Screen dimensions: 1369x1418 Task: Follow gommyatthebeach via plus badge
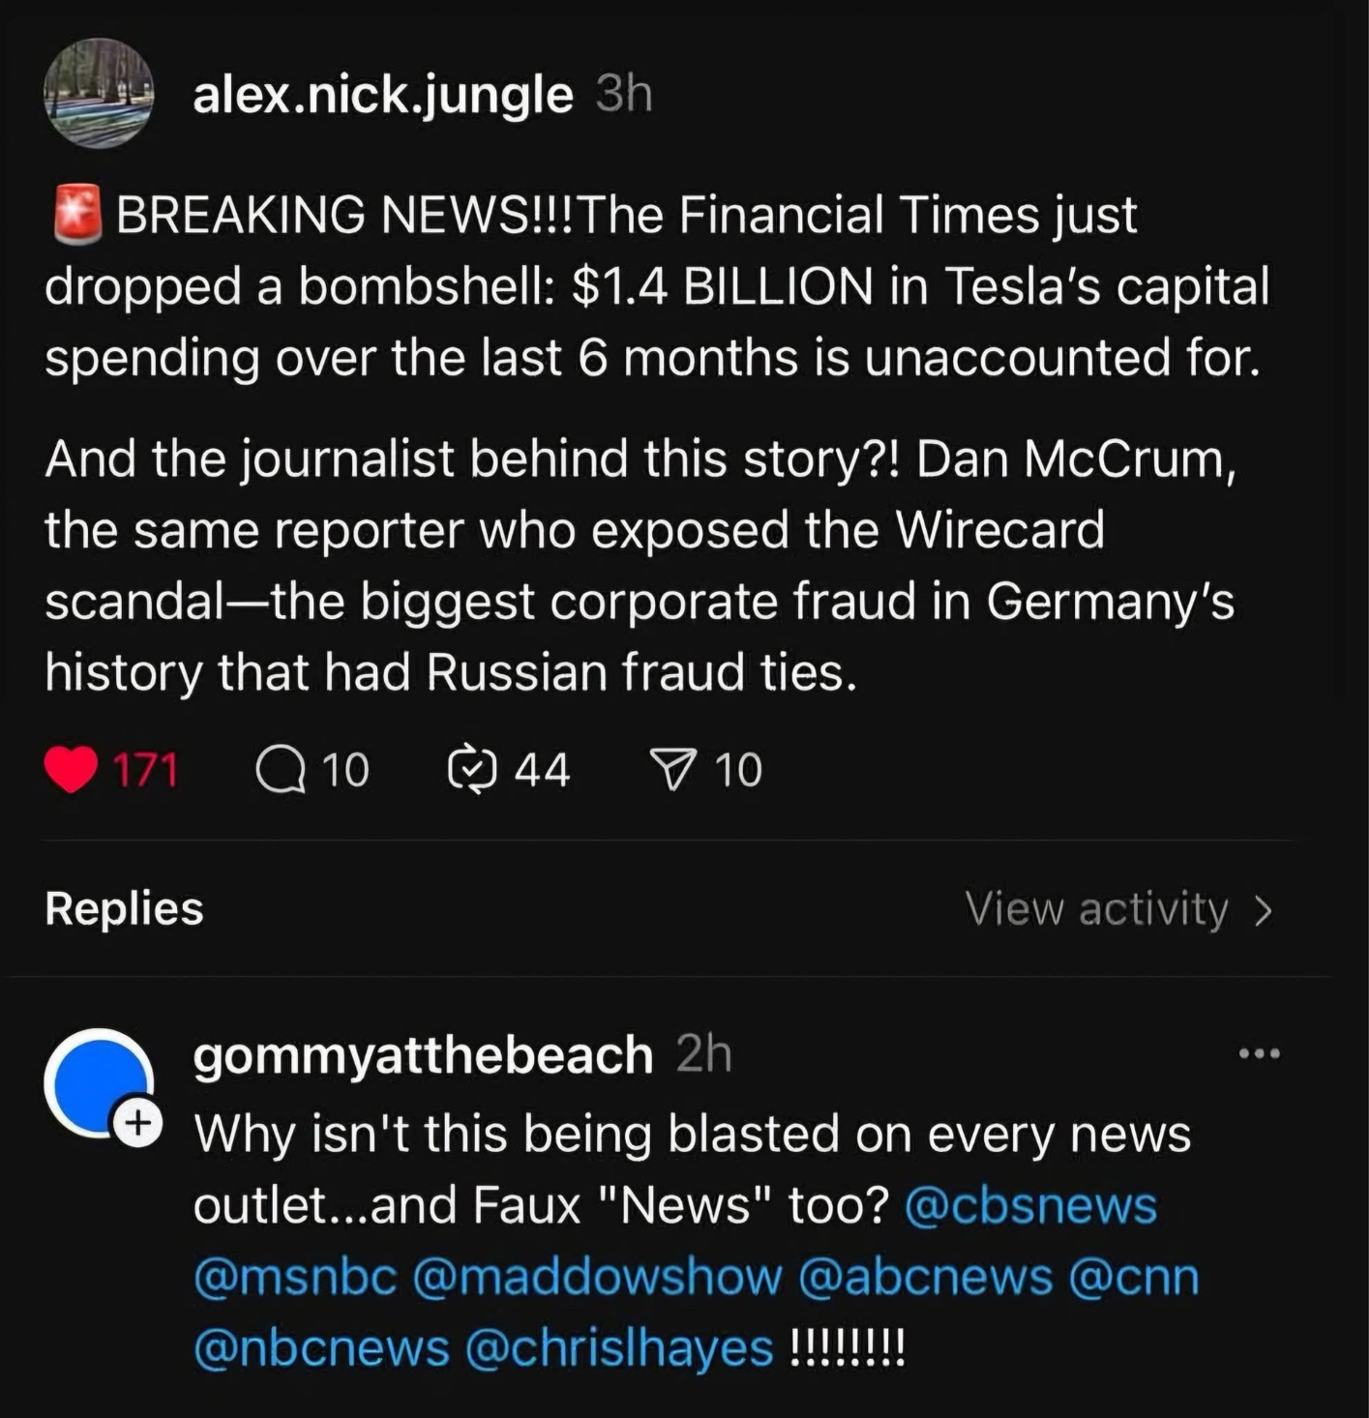[x=138, y=1123]
